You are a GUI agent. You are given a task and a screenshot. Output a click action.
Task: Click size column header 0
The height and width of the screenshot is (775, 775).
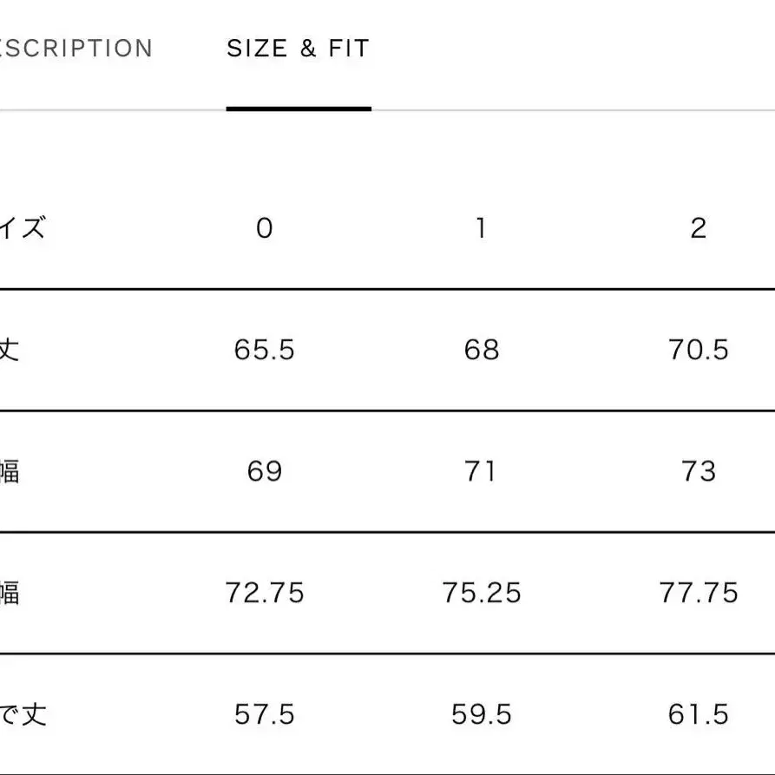pos(265,228)
